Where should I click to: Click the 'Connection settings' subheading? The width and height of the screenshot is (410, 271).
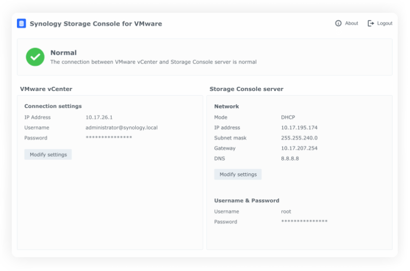[53, 106]
